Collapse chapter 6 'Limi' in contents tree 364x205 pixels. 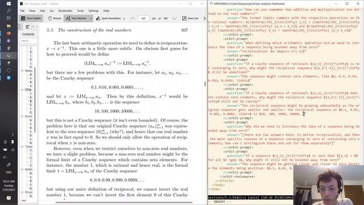[23, 116]
